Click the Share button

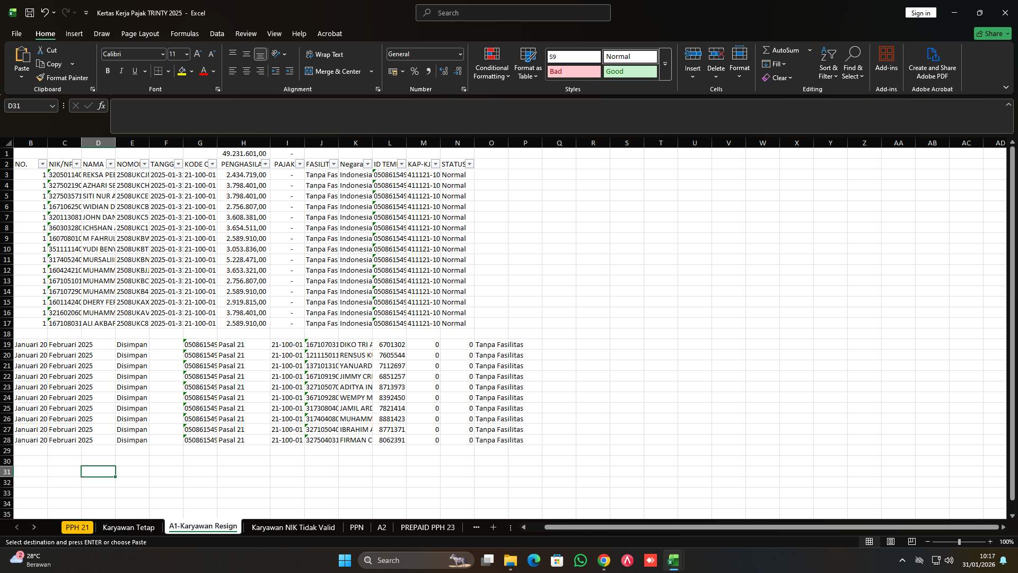[991, 33]
